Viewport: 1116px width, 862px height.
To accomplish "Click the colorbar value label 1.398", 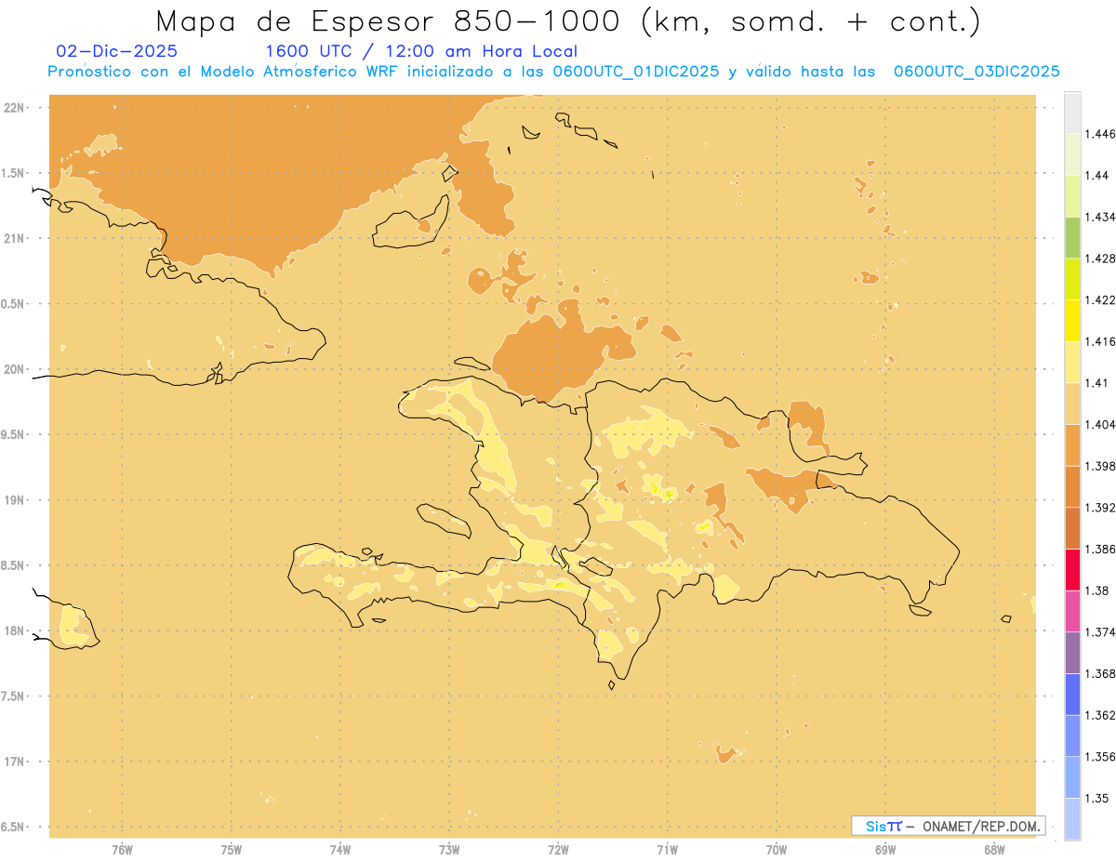I will click(x=1099, y=466).
